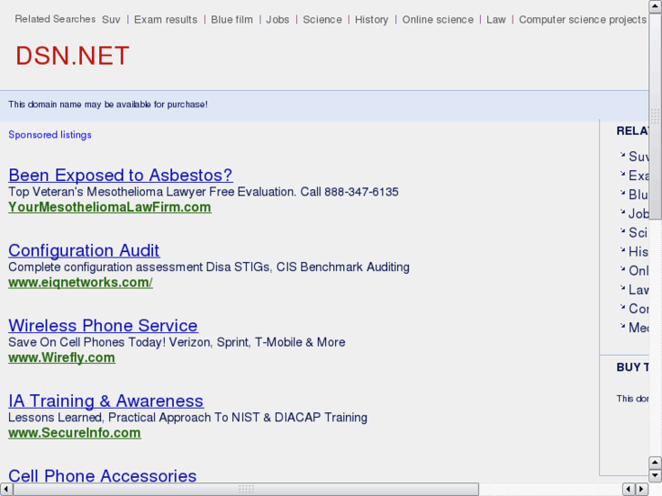Open the DSN.NET site title
This screenshot has height=496, width=662.
72,56
